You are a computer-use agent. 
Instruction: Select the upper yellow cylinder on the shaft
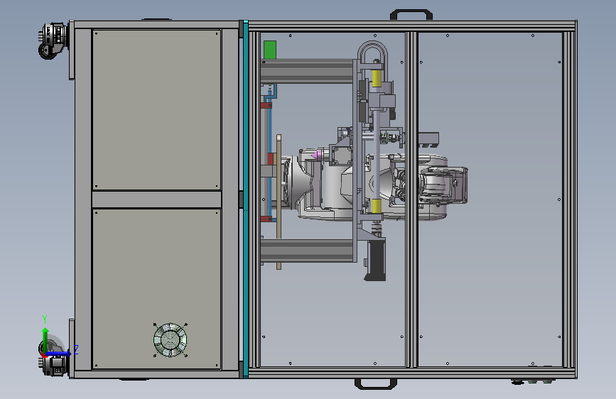pos(377,78)
